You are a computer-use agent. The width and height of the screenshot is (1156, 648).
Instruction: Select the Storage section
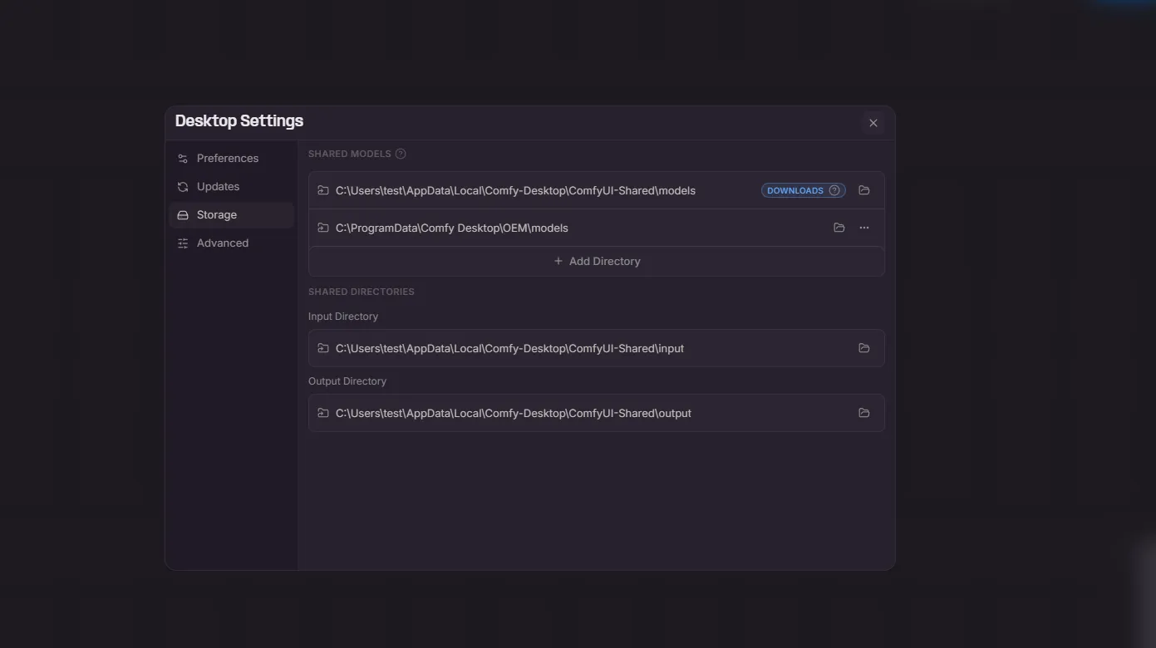[231, 214]
